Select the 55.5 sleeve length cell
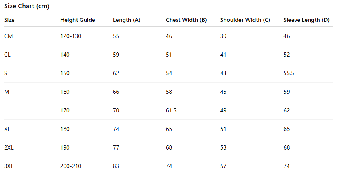This screenshot has width=337, height=176. [x=289, y=73]
